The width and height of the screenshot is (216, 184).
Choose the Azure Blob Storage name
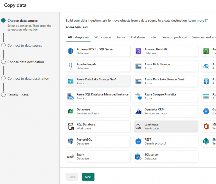coord(157,64)
